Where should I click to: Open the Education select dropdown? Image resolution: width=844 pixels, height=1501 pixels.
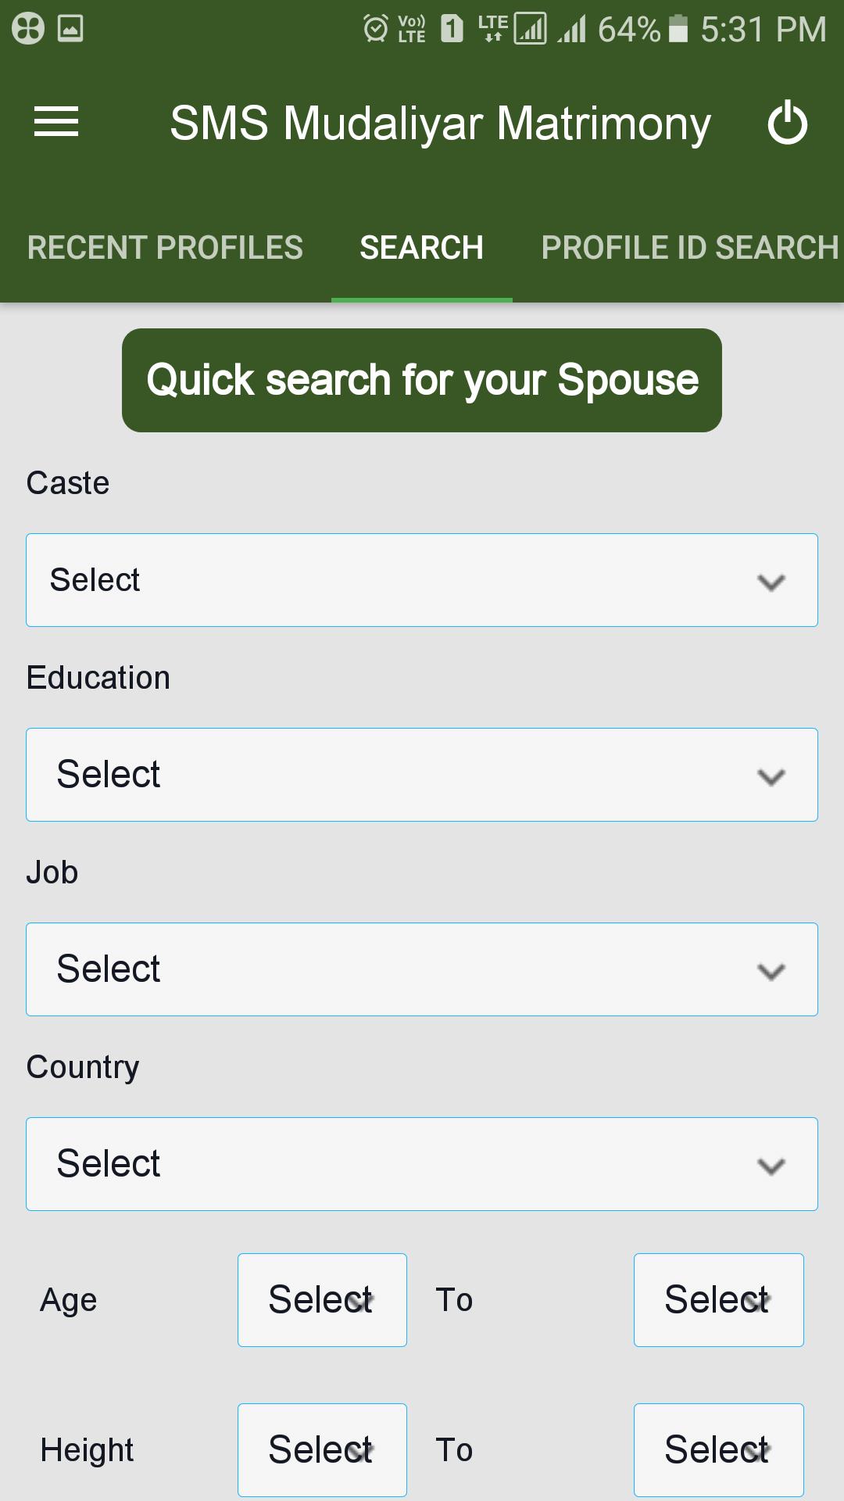click(422, 775)
